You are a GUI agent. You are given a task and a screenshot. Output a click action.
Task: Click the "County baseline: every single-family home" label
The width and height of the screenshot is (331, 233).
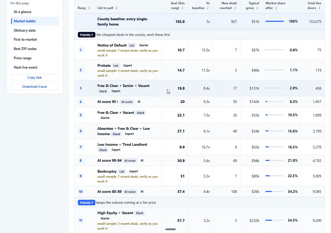pos(123,22)
